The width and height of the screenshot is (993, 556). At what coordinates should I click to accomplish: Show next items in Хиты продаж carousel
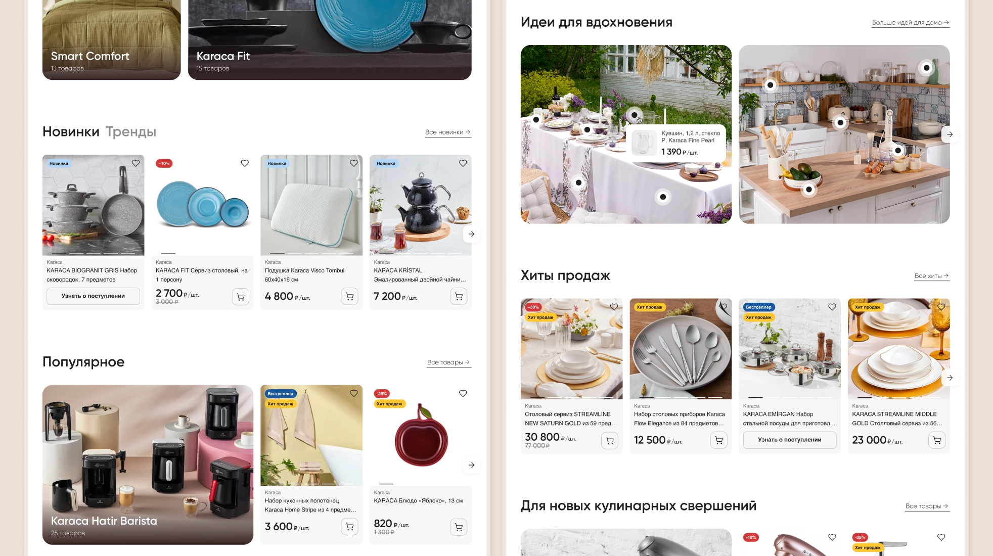950,378
